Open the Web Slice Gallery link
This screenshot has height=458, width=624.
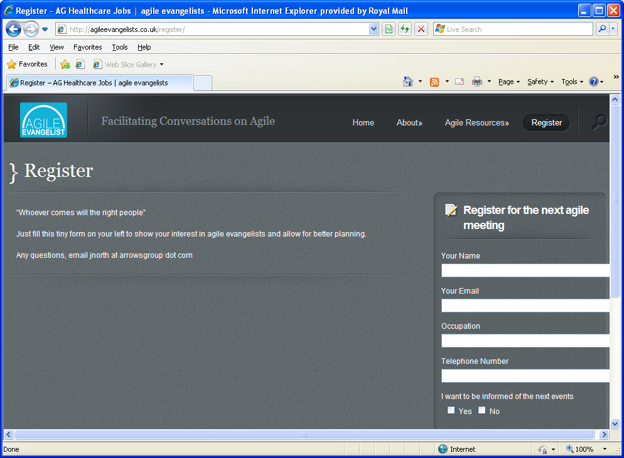click(125, 65)
